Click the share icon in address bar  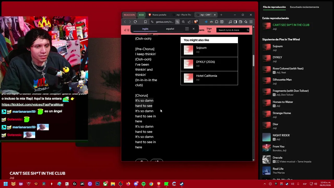coord(189,22)
